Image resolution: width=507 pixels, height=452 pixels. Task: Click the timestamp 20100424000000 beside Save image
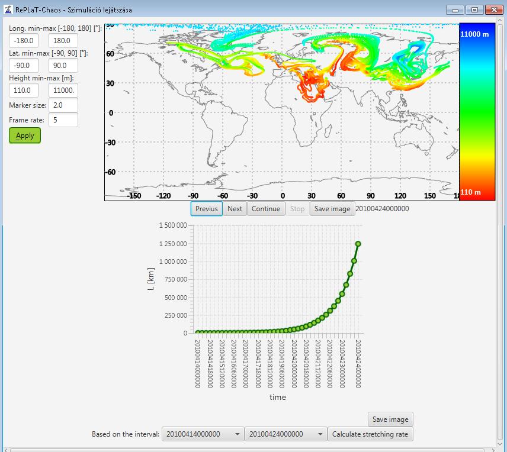382,209
